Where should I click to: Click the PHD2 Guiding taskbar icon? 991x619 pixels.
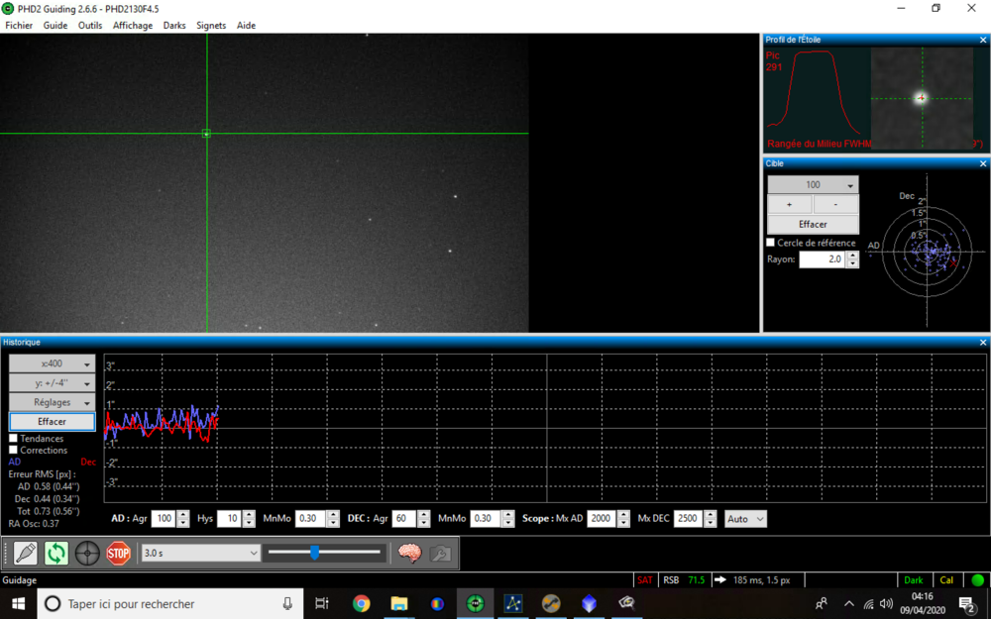476,604
